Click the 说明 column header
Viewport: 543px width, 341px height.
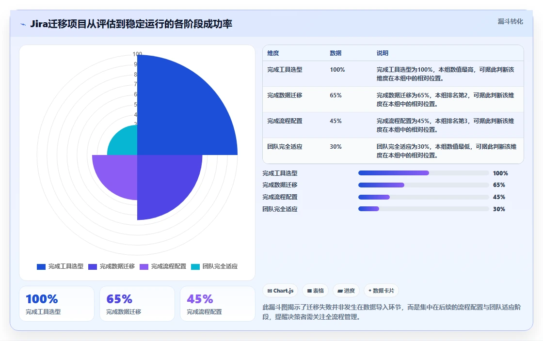point(383,53)
